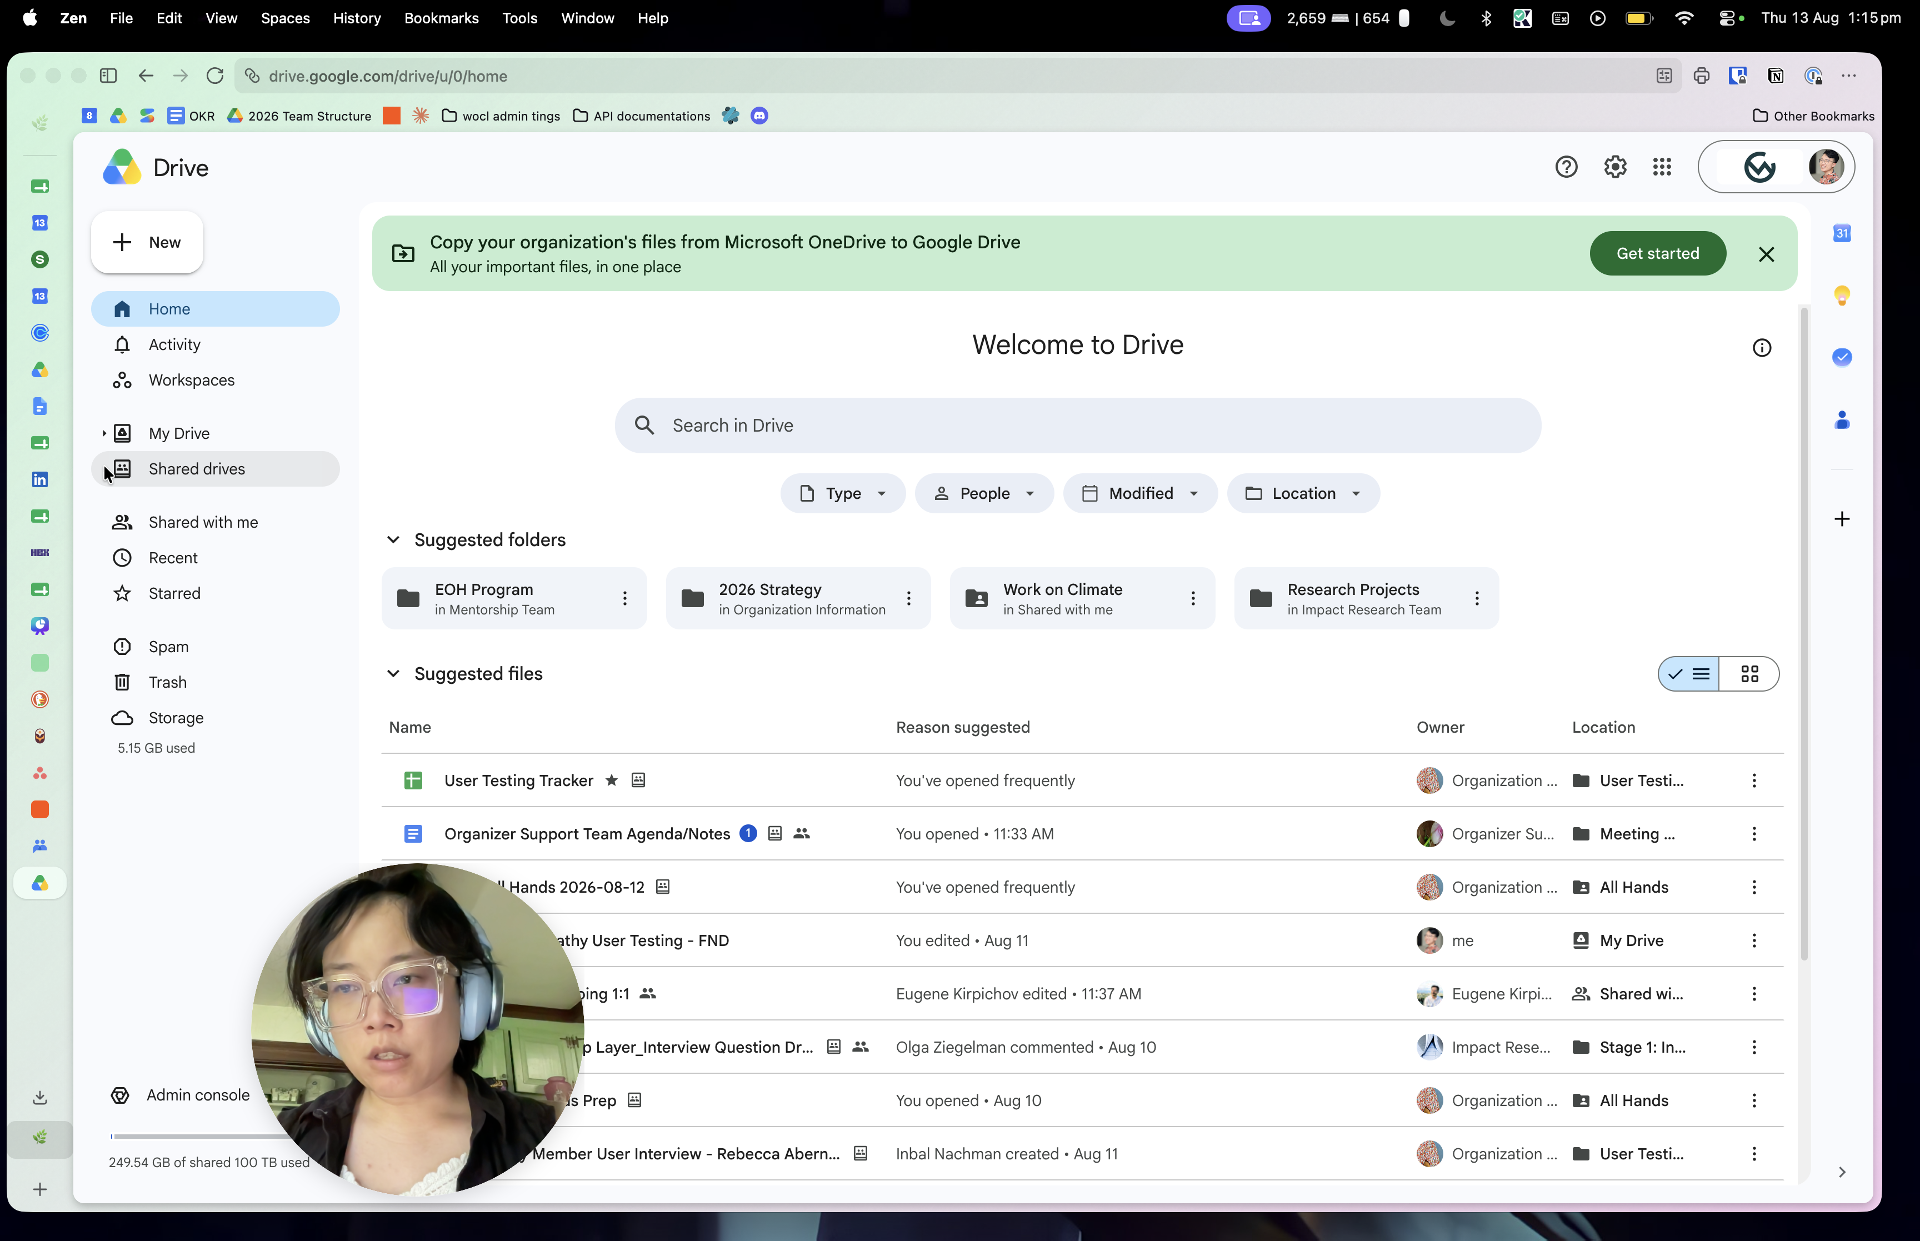Open more actions for Research Projects folder
Screen dimensions: 1920x1241
[x=1476, y=598]
